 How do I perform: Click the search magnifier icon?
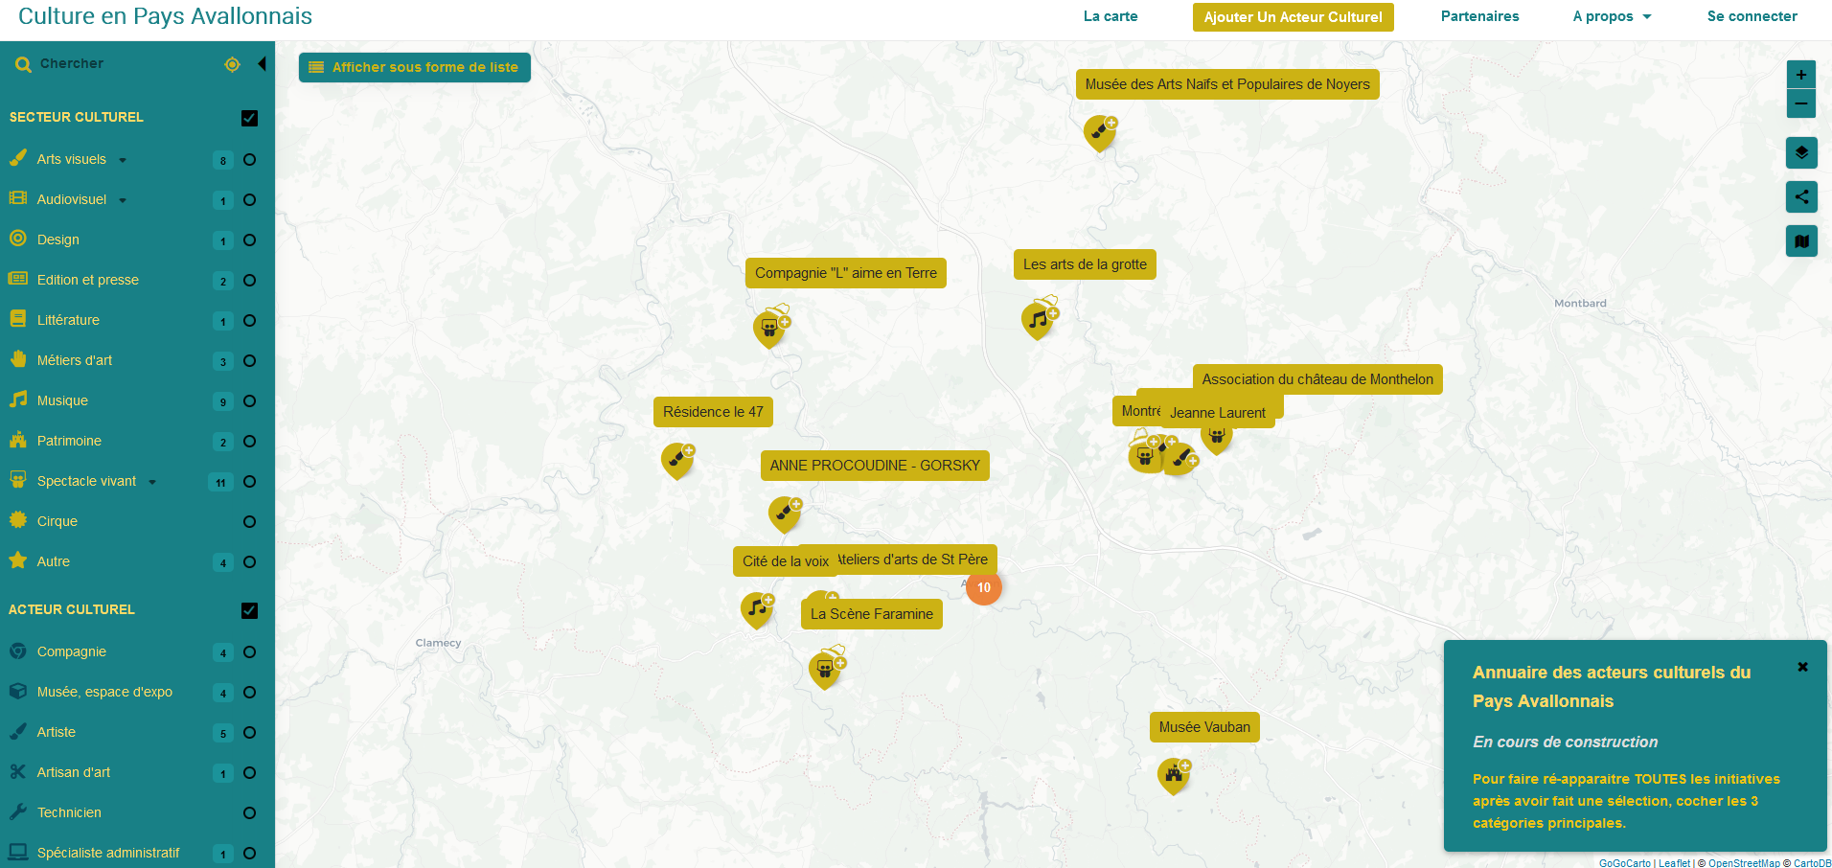pos(23,64)
